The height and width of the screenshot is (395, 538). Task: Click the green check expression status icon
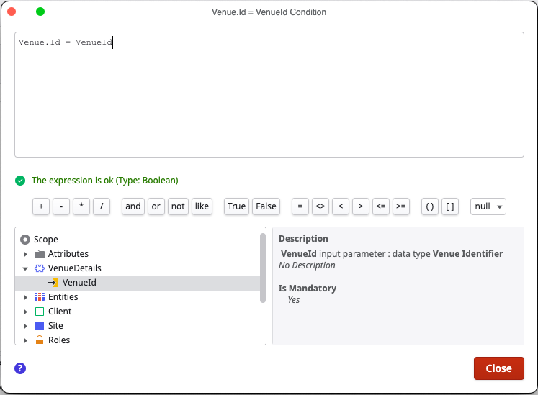[x=20, y=181]
